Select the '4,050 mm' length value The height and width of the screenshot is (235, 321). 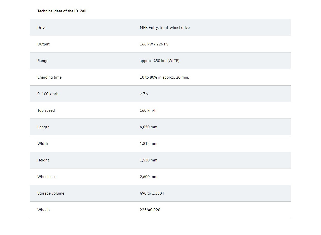click(149, 127)
